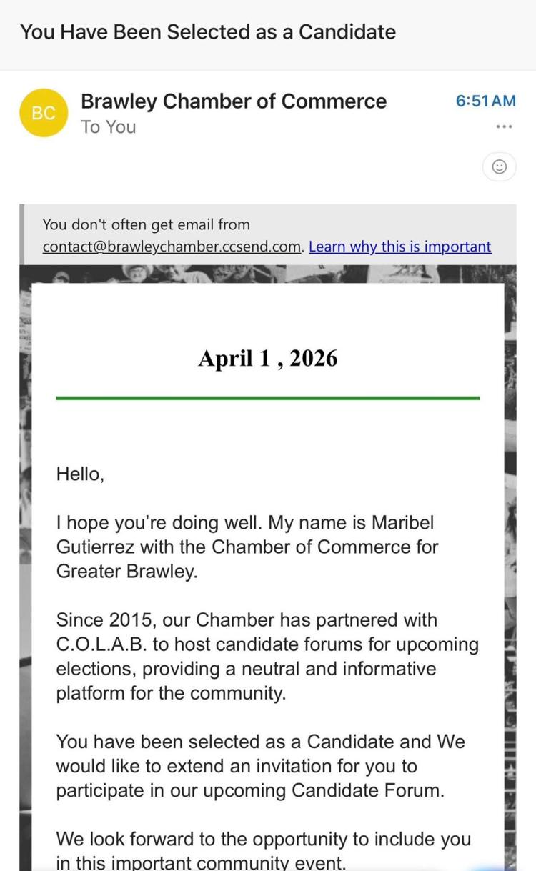Select the 'We look forward to the opportunity' paragraph
This screenshot has height=871, width=536.
(x=264, y=850)
